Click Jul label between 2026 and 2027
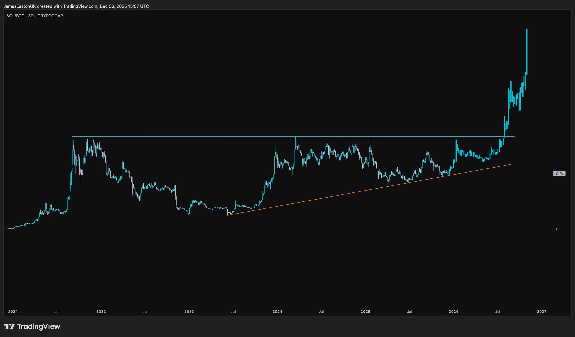The width and height of the screenshot is (575, 337). coord(498,311)
